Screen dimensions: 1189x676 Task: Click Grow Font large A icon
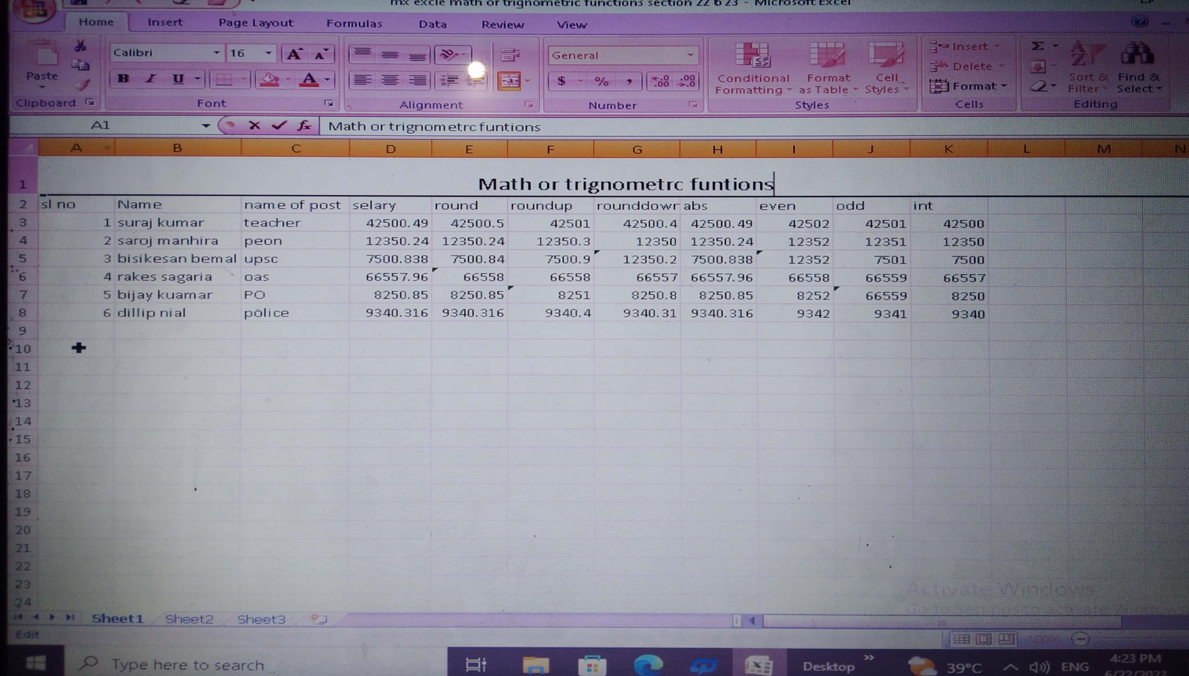pyautogui.click(x=294, y=54)
